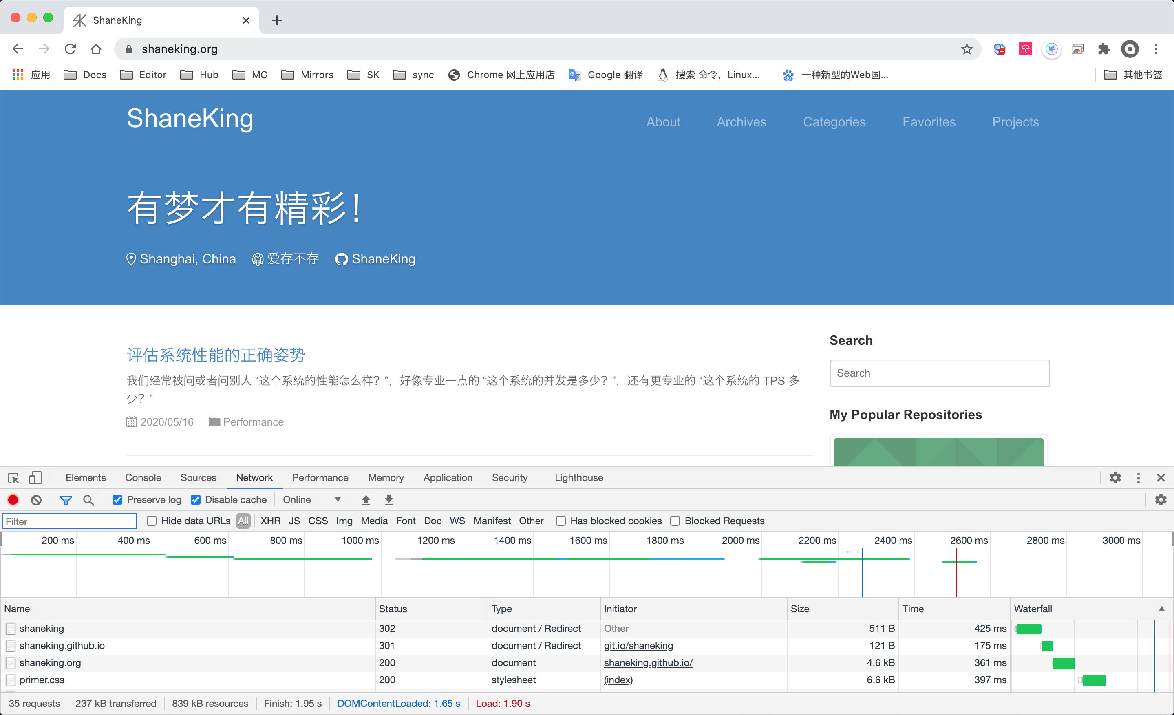This screenshot has width=1174, height=715.
Task: Click the address bar URL
Action: tap(180, 49)
